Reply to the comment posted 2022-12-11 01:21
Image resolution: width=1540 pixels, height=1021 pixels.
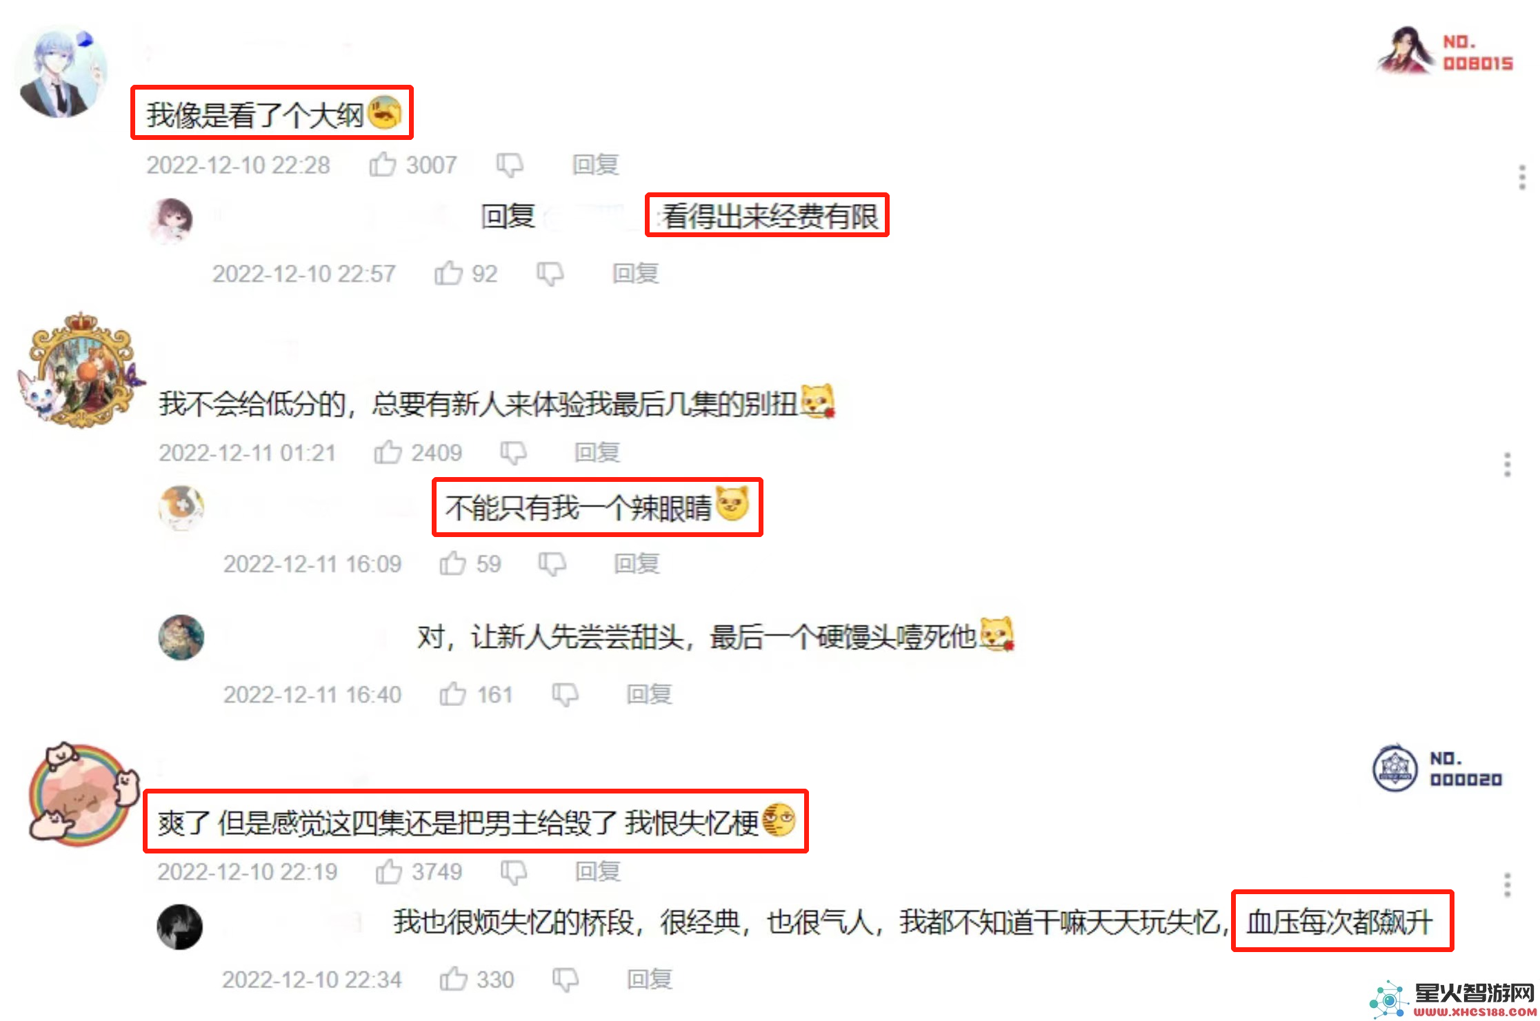[597, 453]
